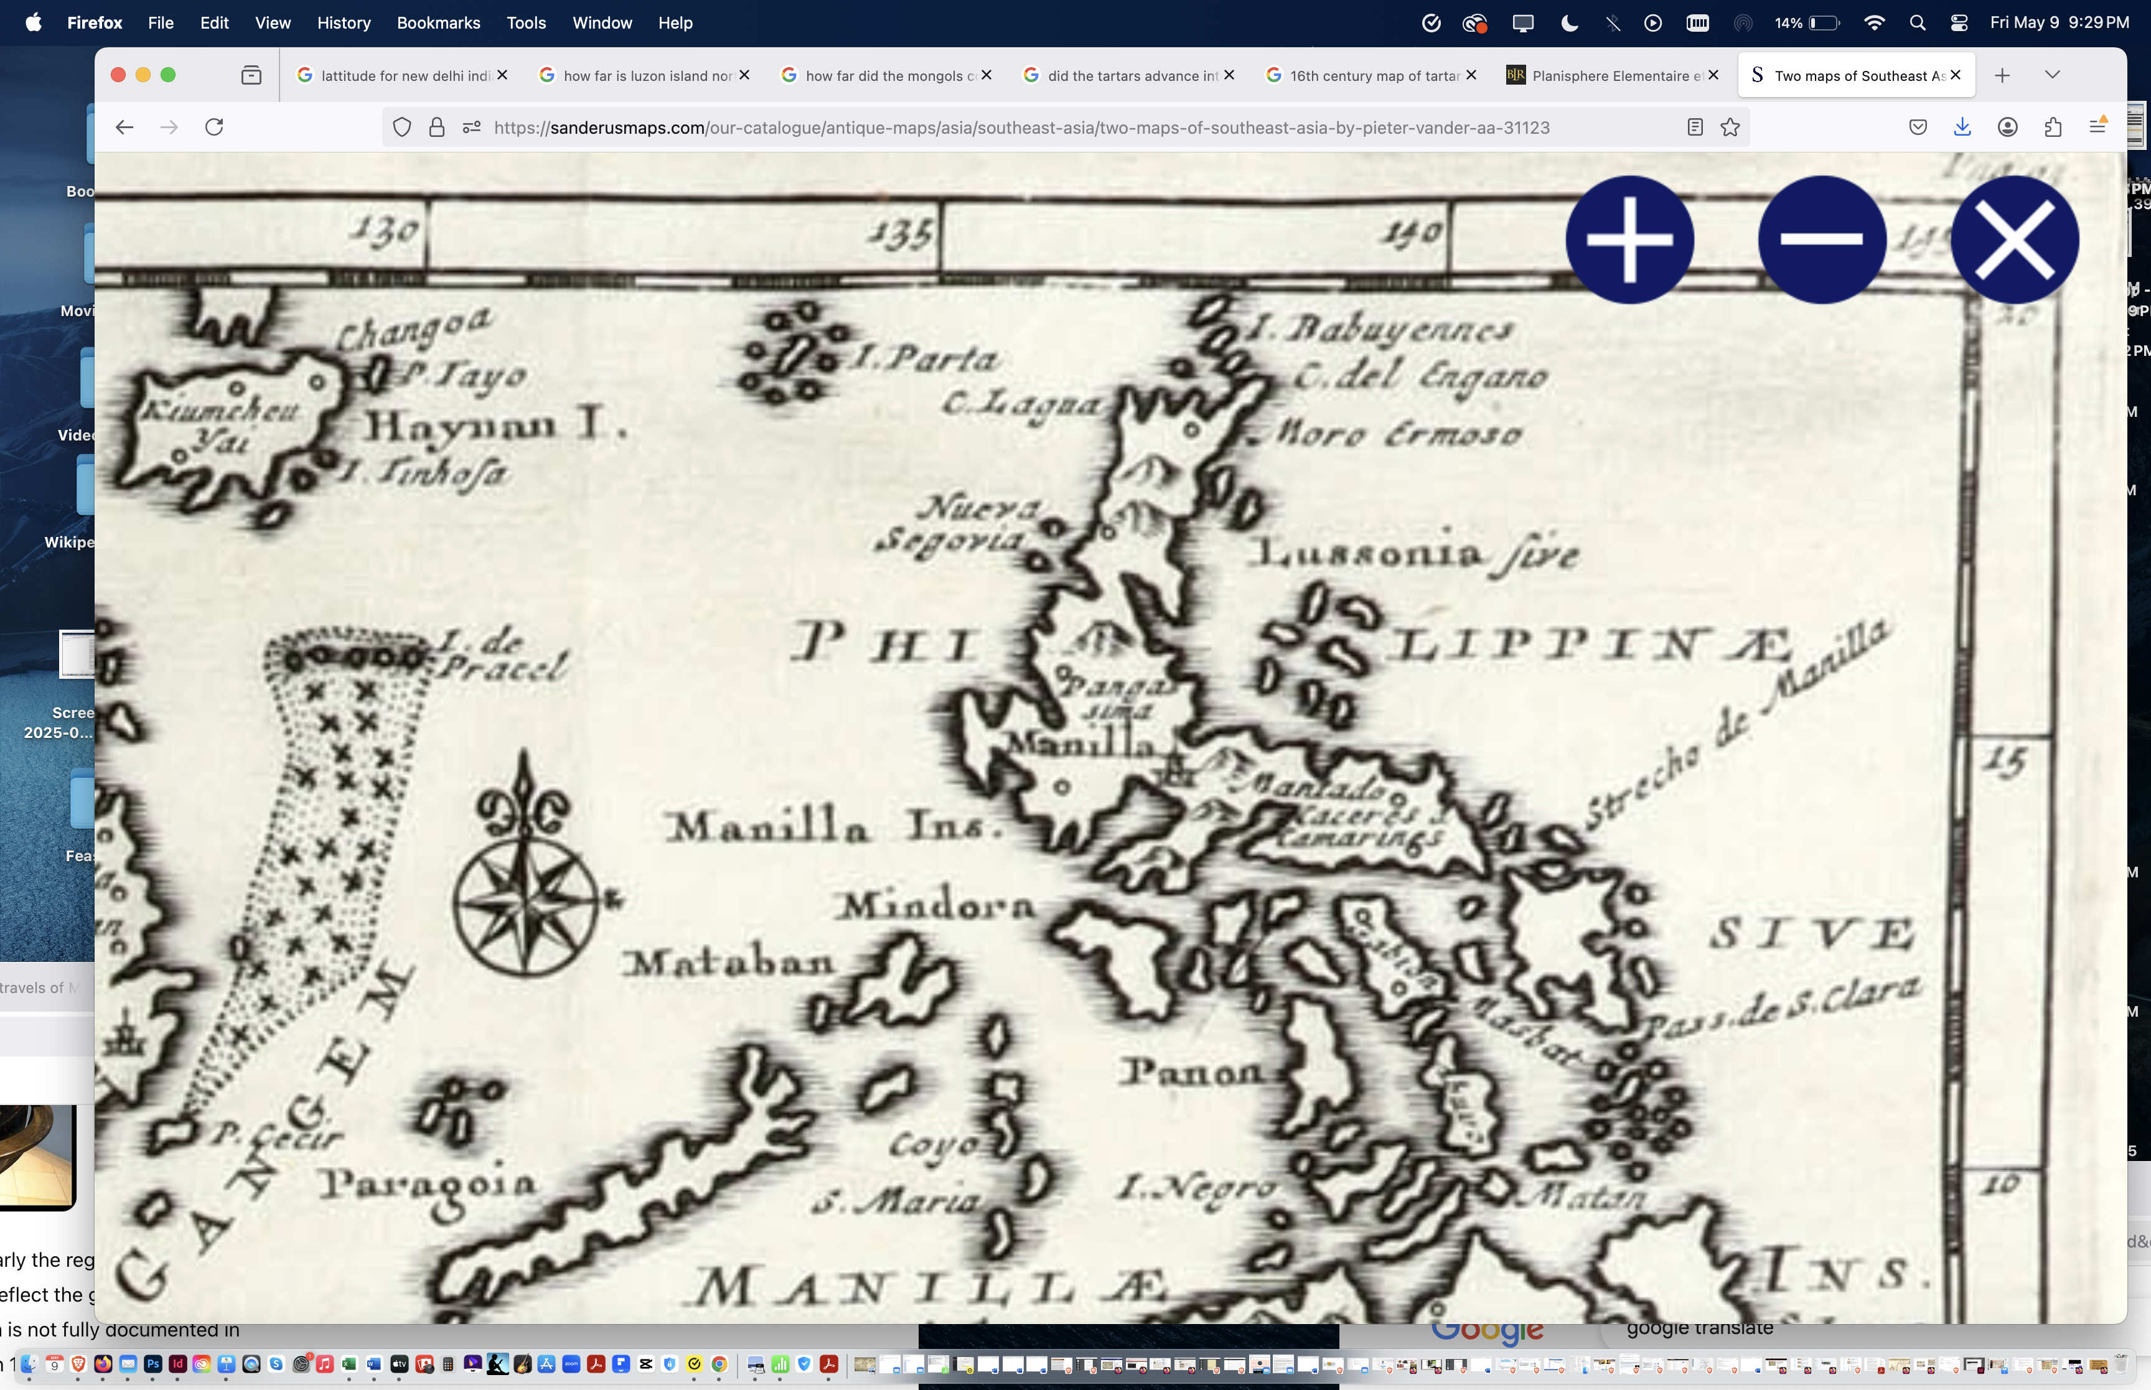Open Excel from the Dock
2151x1390 pixels.
[349, 1364]
